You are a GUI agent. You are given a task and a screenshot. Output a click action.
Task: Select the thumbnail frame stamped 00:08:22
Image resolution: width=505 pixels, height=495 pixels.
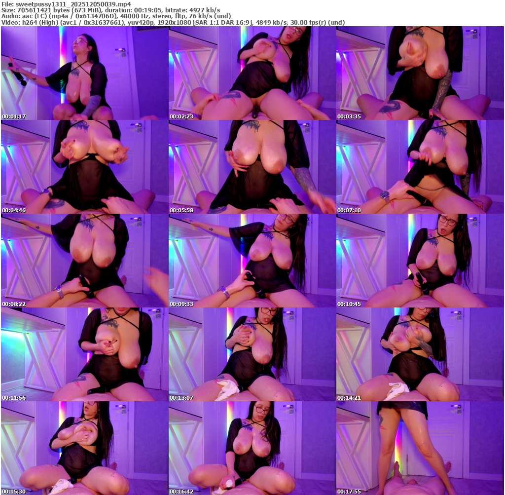(85, 261)
